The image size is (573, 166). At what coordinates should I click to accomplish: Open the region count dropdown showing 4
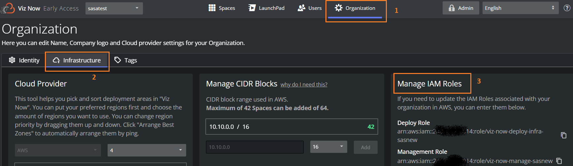point(147,150)
